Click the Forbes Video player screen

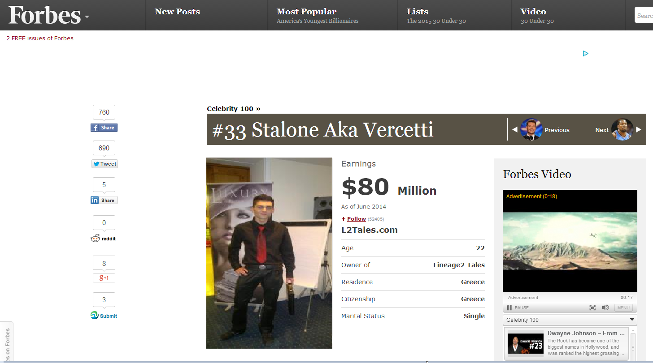click(570, 241)
